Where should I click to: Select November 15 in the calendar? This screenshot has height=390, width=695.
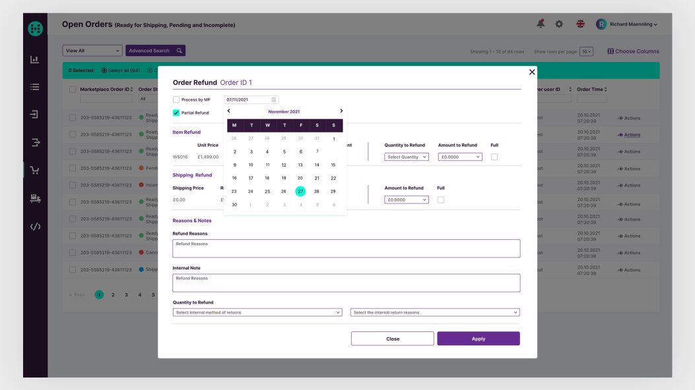[333, 165]
